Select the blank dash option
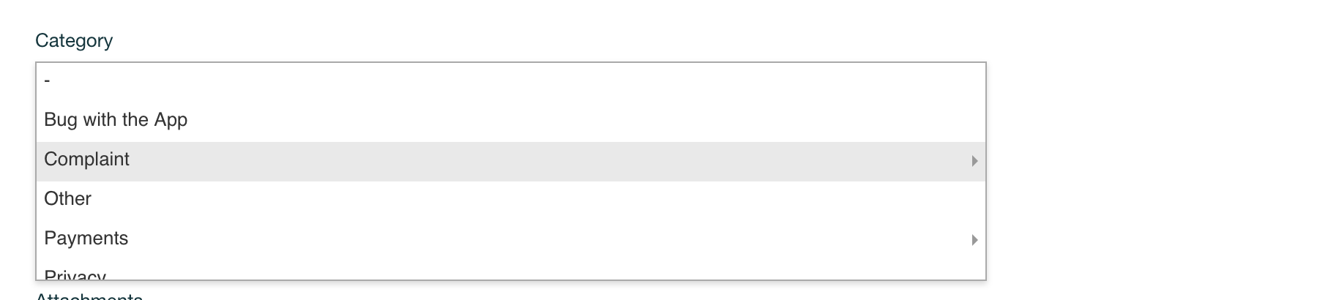1328x300 pixels. click(x=48, y=80)
